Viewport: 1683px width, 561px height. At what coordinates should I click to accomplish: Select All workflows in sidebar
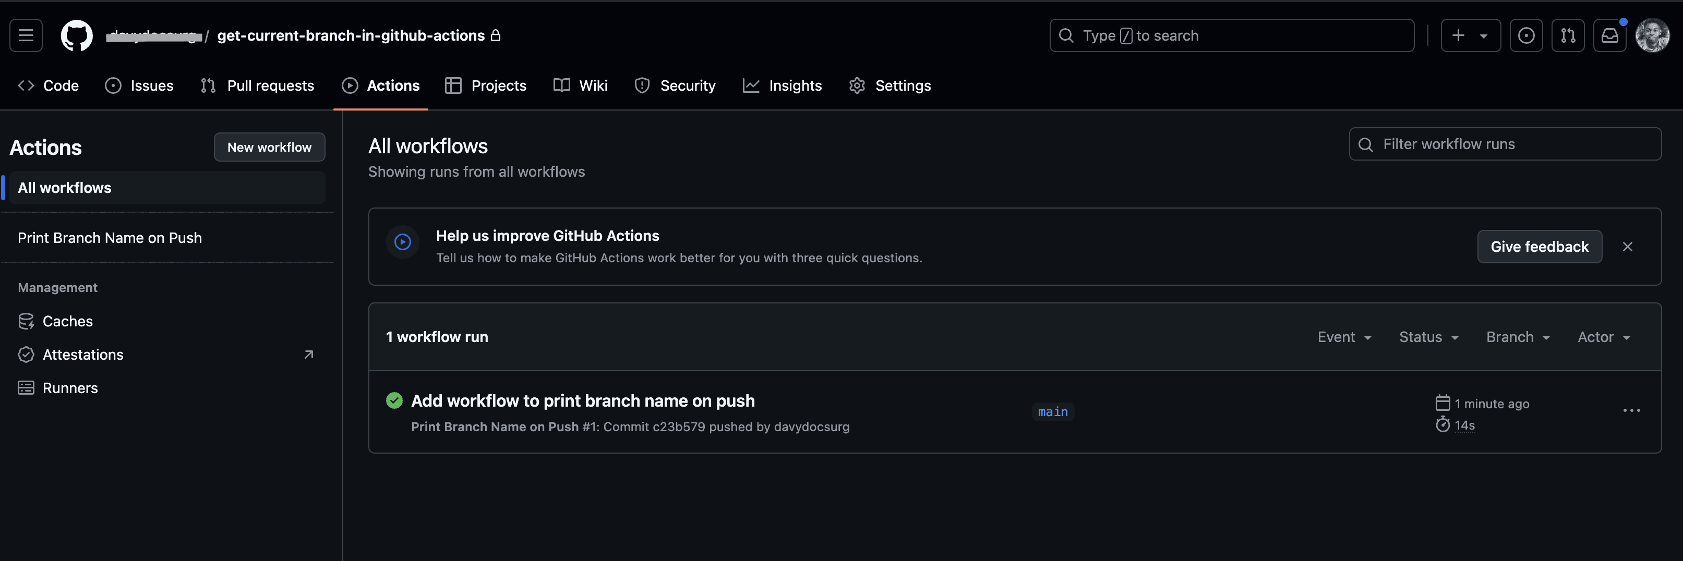[x=167, y=188]
